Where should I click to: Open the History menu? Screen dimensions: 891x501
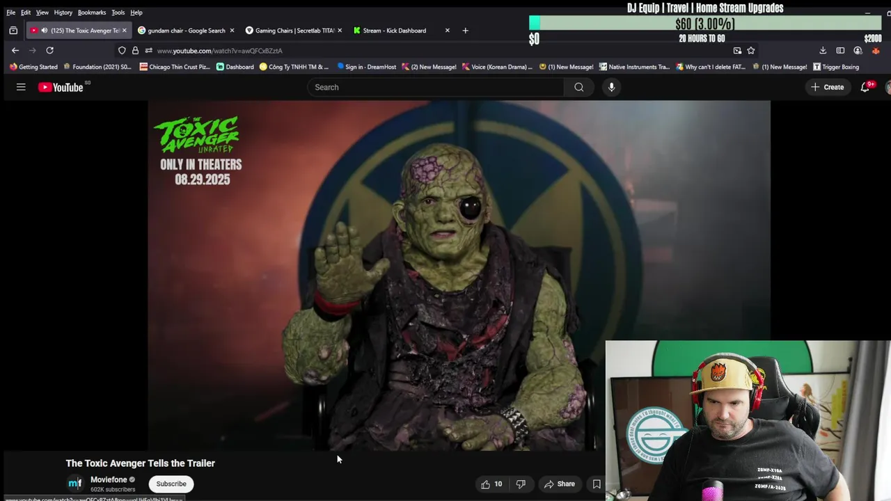pyautogui.click(x=63, y=13)
